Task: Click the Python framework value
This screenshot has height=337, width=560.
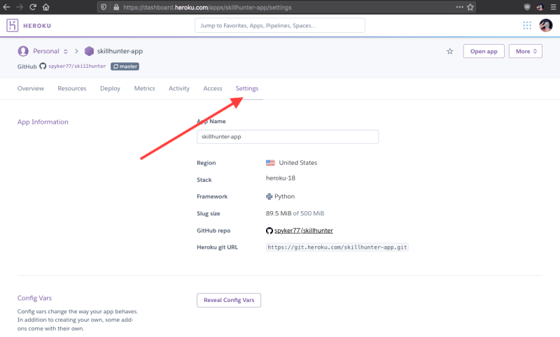Action: click(x=284, y=196)
